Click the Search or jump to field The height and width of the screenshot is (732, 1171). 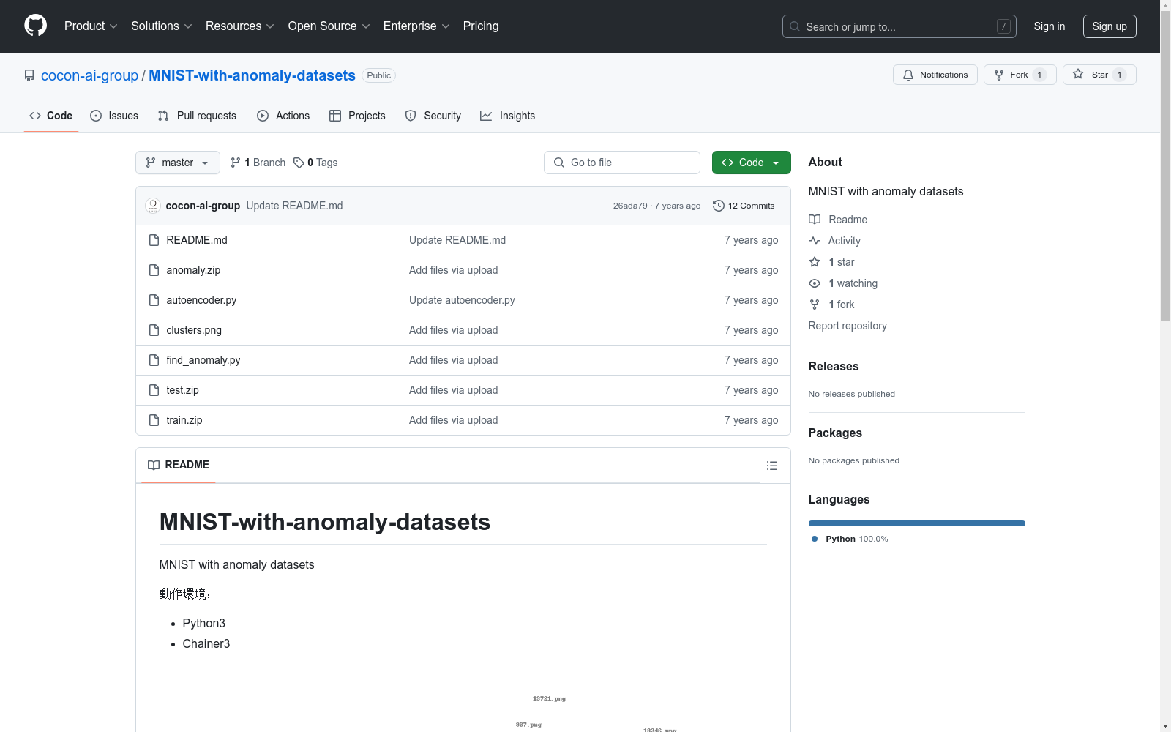[x=899, y=26]
